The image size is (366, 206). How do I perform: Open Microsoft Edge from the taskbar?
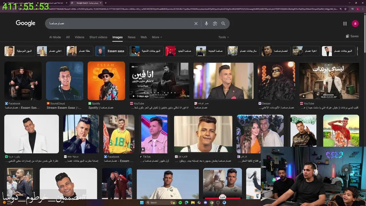click(186, 203)
